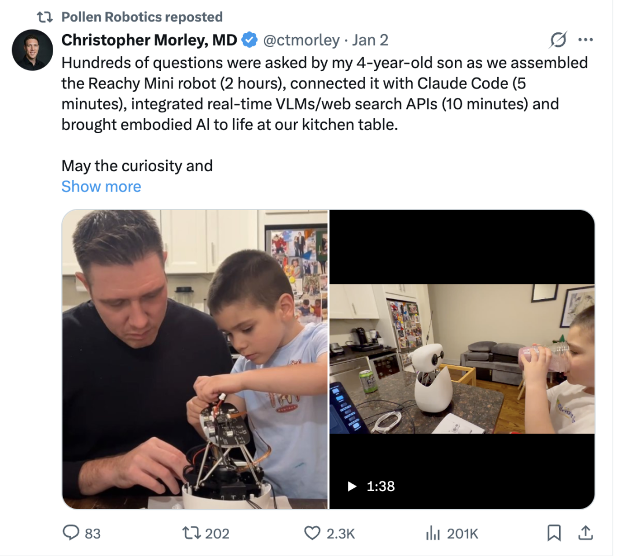Image resolution: width=625 pixels, height=556 pixels.
Task: Open Christopher Morley's profile avatar
Action: click(32, 50)
